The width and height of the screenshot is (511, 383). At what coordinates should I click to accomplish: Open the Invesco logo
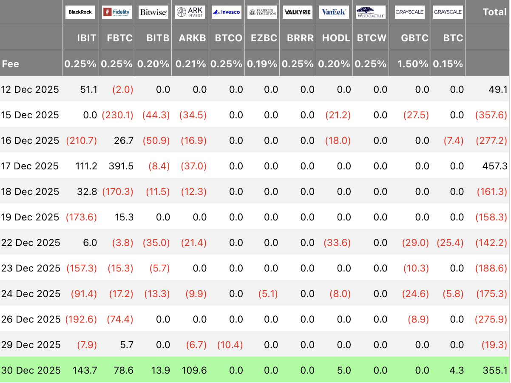point(227,12)
